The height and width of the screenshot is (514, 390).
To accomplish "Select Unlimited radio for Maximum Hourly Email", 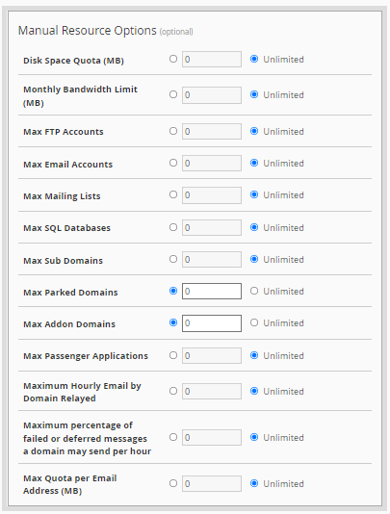I will tap(254, 391).
